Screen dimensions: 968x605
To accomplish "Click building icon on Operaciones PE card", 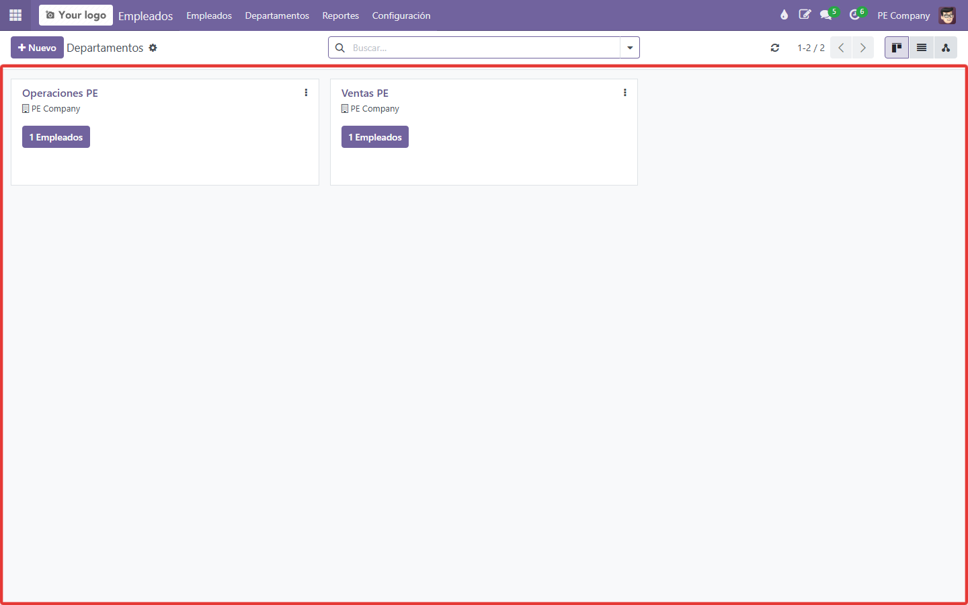I will pos(26,109).
